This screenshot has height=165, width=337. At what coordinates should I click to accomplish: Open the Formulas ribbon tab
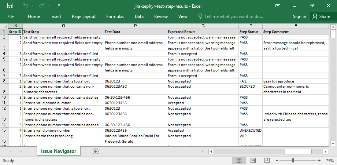click(115, 16)
